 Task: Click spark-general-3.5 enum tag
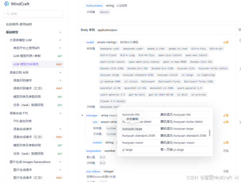point(113,95)
